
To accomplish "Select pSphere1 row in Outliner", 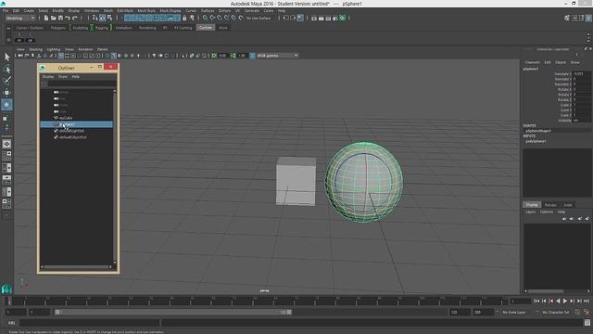I will click(76, 124).
